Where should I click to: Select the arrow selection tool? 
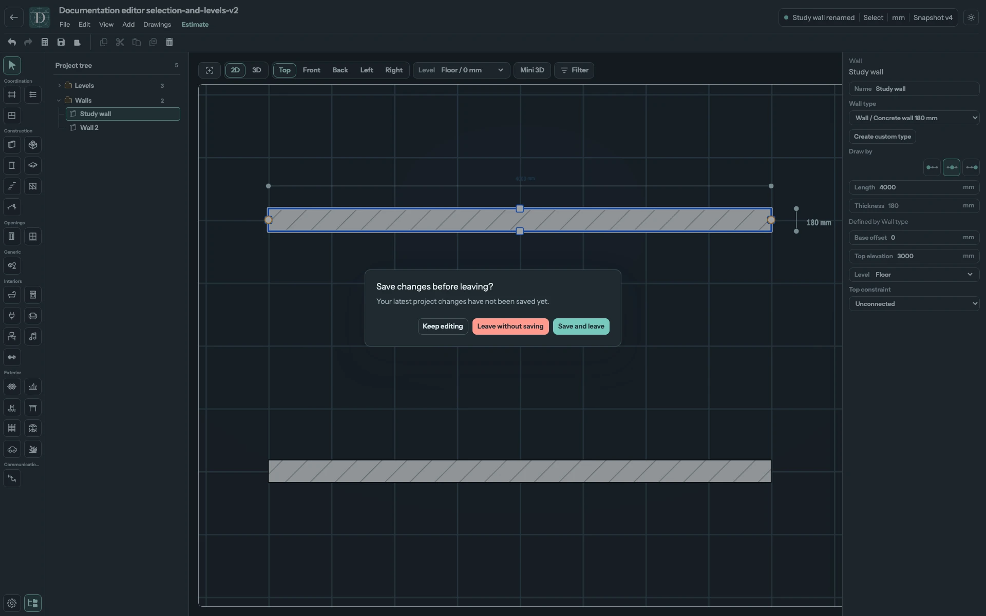click(x=12, y=65)
